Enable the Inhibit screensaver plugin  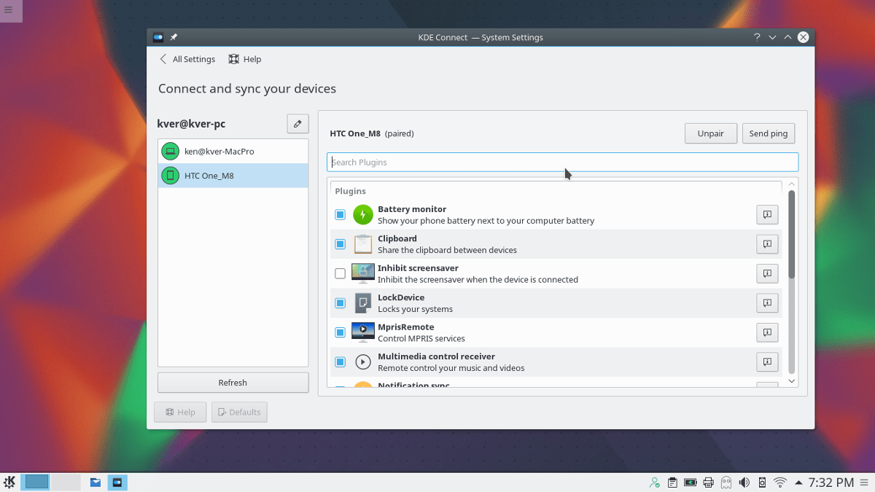coord(340,273)
